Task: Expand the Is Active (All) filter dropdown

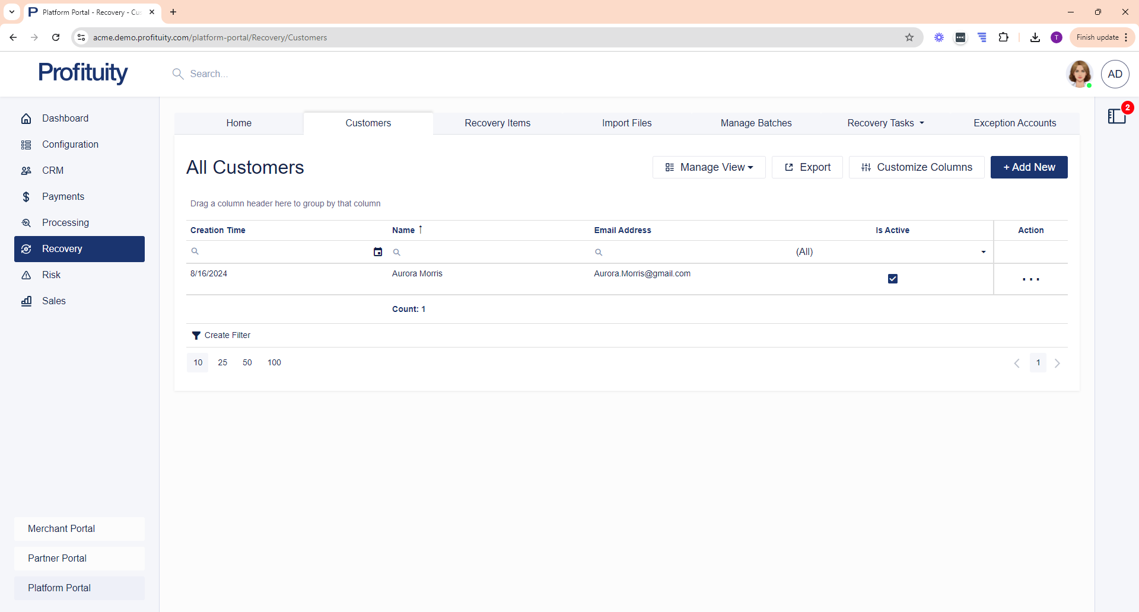Action: (x=983, y=252)
